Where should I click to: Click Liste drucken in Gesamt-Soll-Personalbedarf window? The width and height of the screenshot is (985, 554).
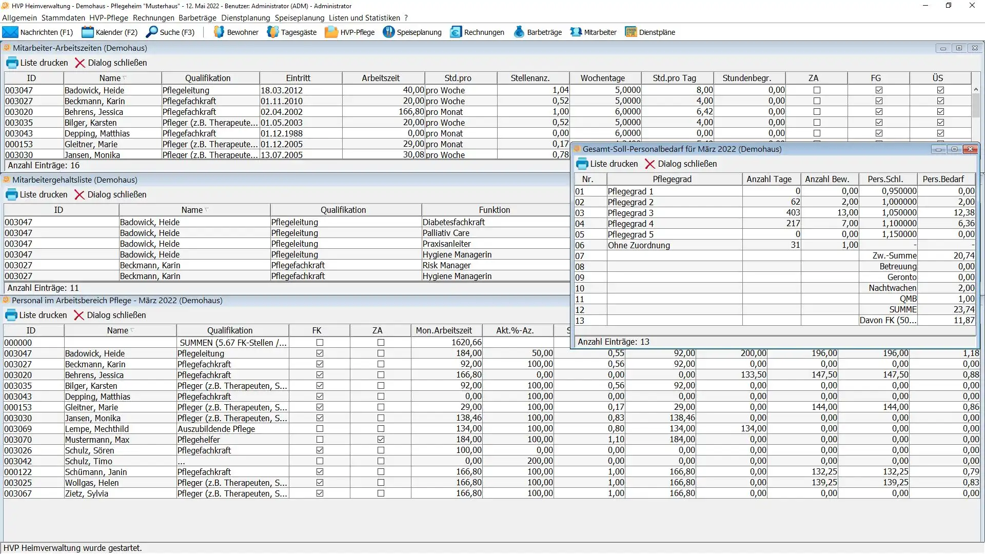point(607,164)
